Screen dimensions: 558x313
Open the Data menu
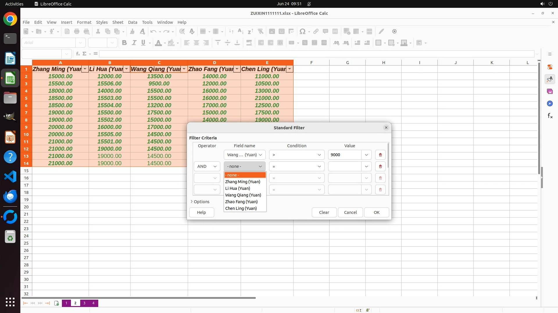[133, 22]
